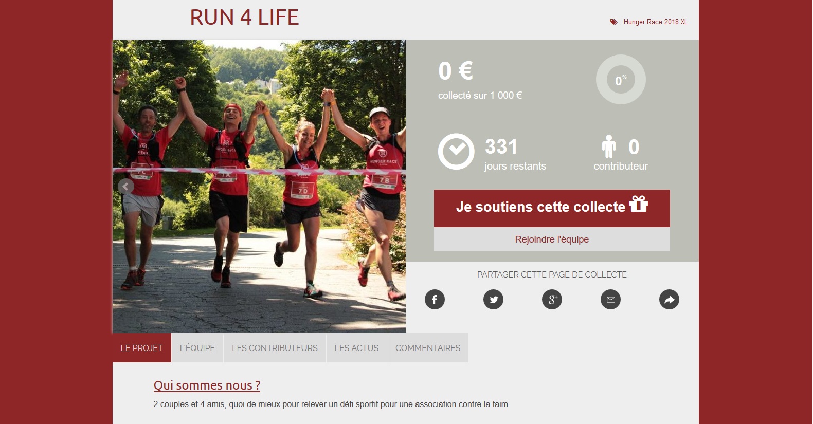Open the L'ÉQUIPE tab
The image size is (813, 424).
(x=197, y=348)
